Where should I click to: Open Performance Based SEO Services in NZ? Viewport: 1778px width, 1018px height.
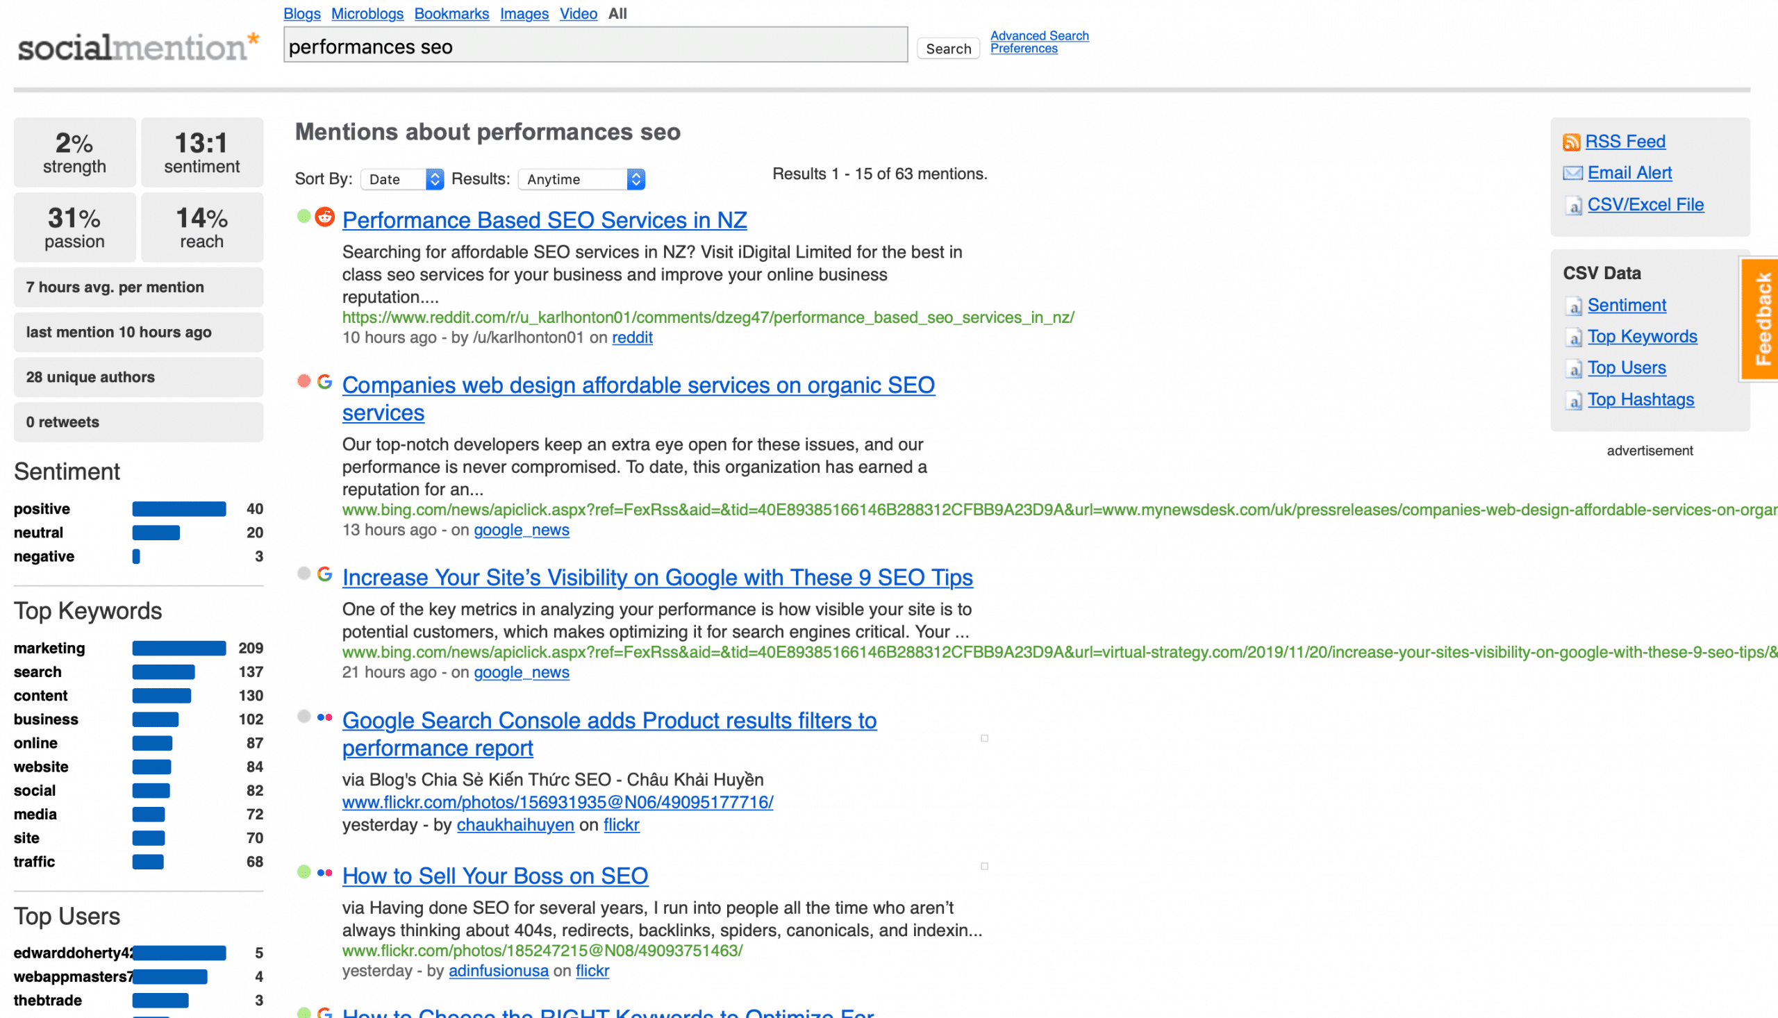[x=544, y=220]
